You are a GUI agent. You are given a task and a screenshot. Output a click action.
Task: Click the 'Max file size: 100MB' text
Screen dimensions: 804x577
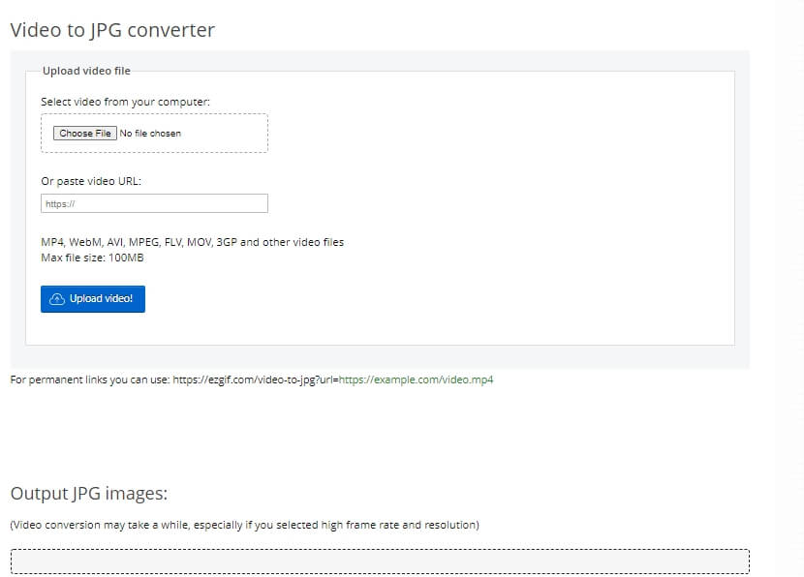92,258
